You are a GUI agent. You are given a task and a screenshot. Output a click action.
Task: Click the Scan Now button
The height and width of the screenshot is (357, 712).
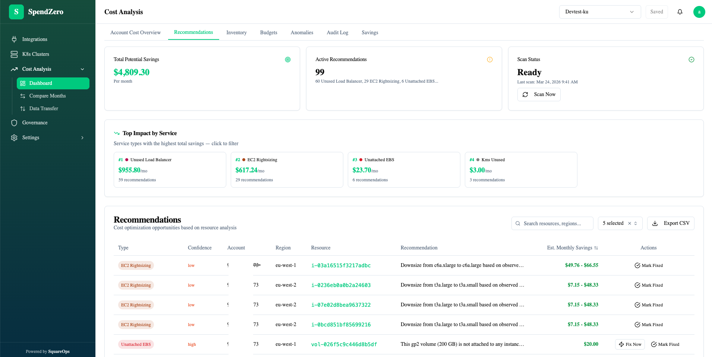pos(539,94)
